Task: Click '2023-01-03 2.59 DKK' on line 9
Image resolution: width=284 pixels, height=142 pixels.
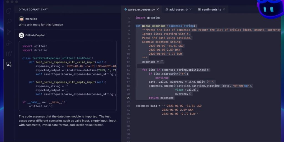Action: point(164,50)
